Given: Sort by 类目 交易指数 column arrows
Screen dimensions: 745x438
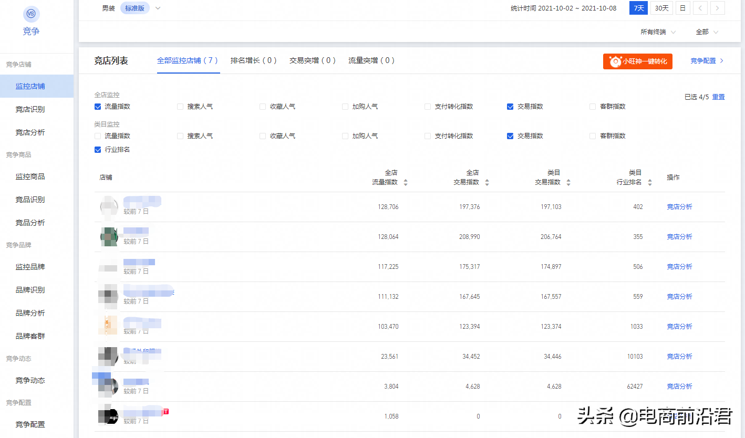Looking at the screenshot, I should [x=568, y=182].
